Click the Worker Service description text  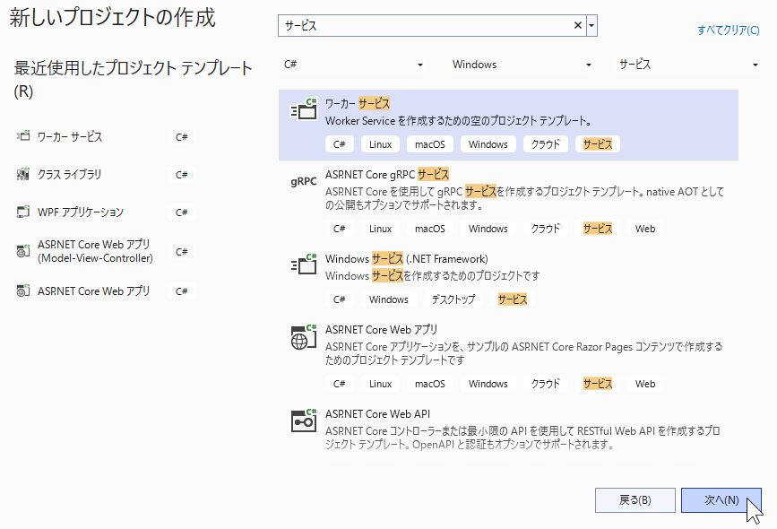click(459, 120)
